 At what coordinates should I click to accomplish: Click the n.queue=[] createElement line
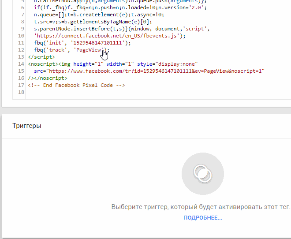click(x=99, y=15)
